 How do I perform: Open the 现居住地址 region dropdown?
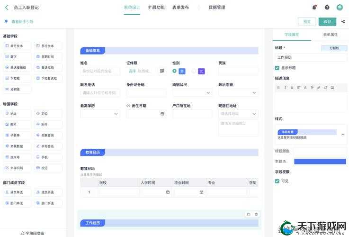point(238,114)
